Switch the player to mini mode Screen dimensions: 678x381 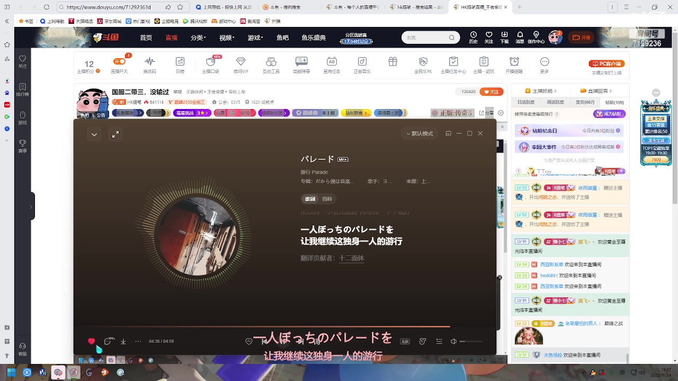click(x=448, y=133)
